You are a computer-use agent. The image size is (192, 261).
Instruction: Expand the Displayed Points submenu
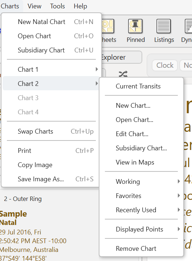[141, 229]
